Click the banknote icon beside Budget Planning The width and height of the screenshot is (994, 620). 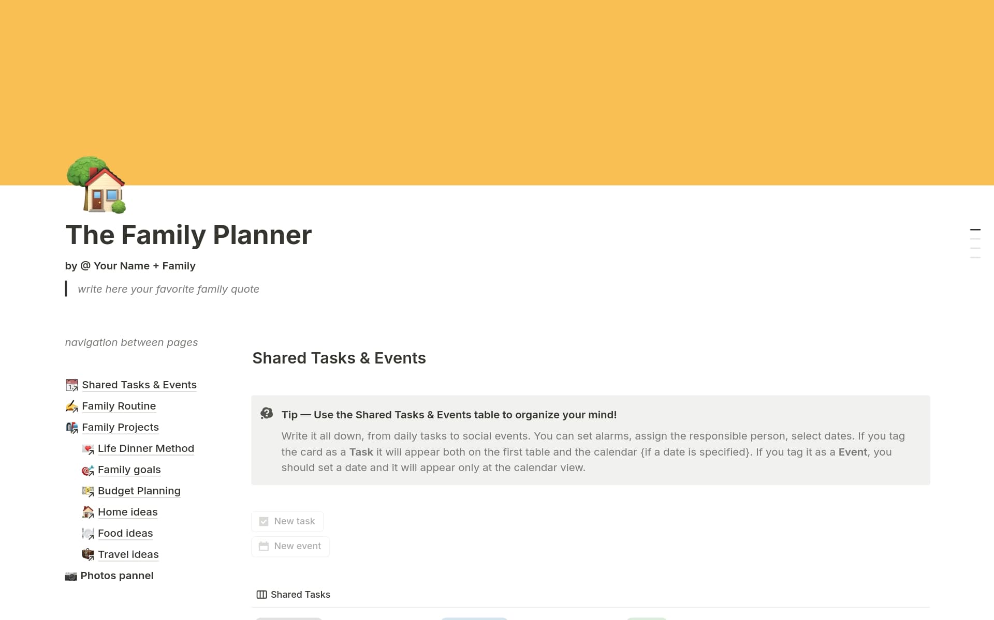point(88,491)
